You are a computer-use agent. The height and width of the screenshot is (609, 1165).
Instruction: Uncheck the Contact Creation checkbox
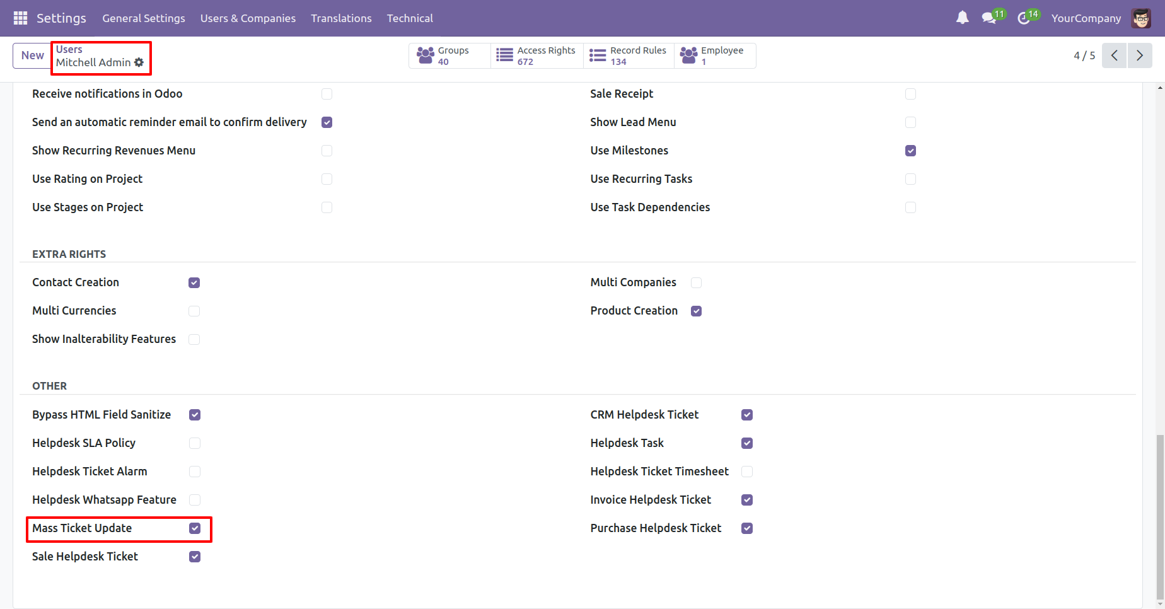click(x=194, y=282)
